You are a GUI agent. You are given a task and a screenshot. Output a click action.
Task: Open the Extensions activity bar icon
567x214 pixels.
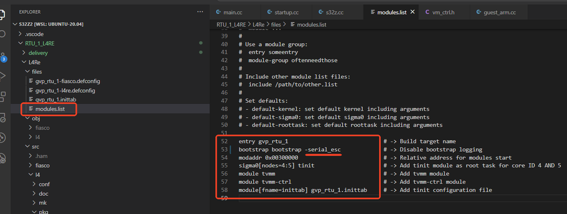(x=2, y=97)
